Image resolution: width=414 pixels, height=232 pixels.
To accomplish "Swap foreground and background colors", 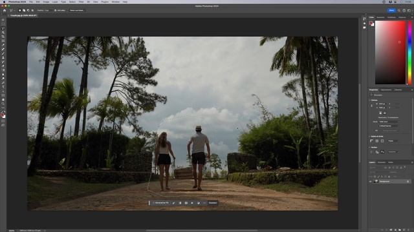I will click(x=5, y=111).
